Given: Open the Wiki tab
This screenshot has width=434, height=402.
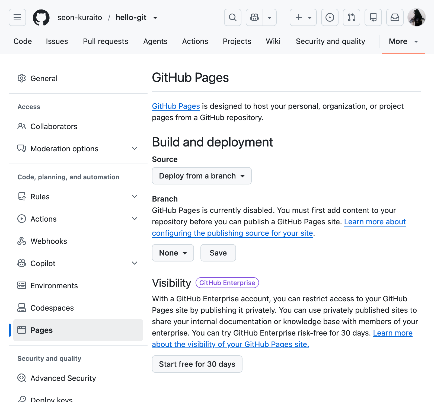Looking at the screenshot, I should point(273,42).
